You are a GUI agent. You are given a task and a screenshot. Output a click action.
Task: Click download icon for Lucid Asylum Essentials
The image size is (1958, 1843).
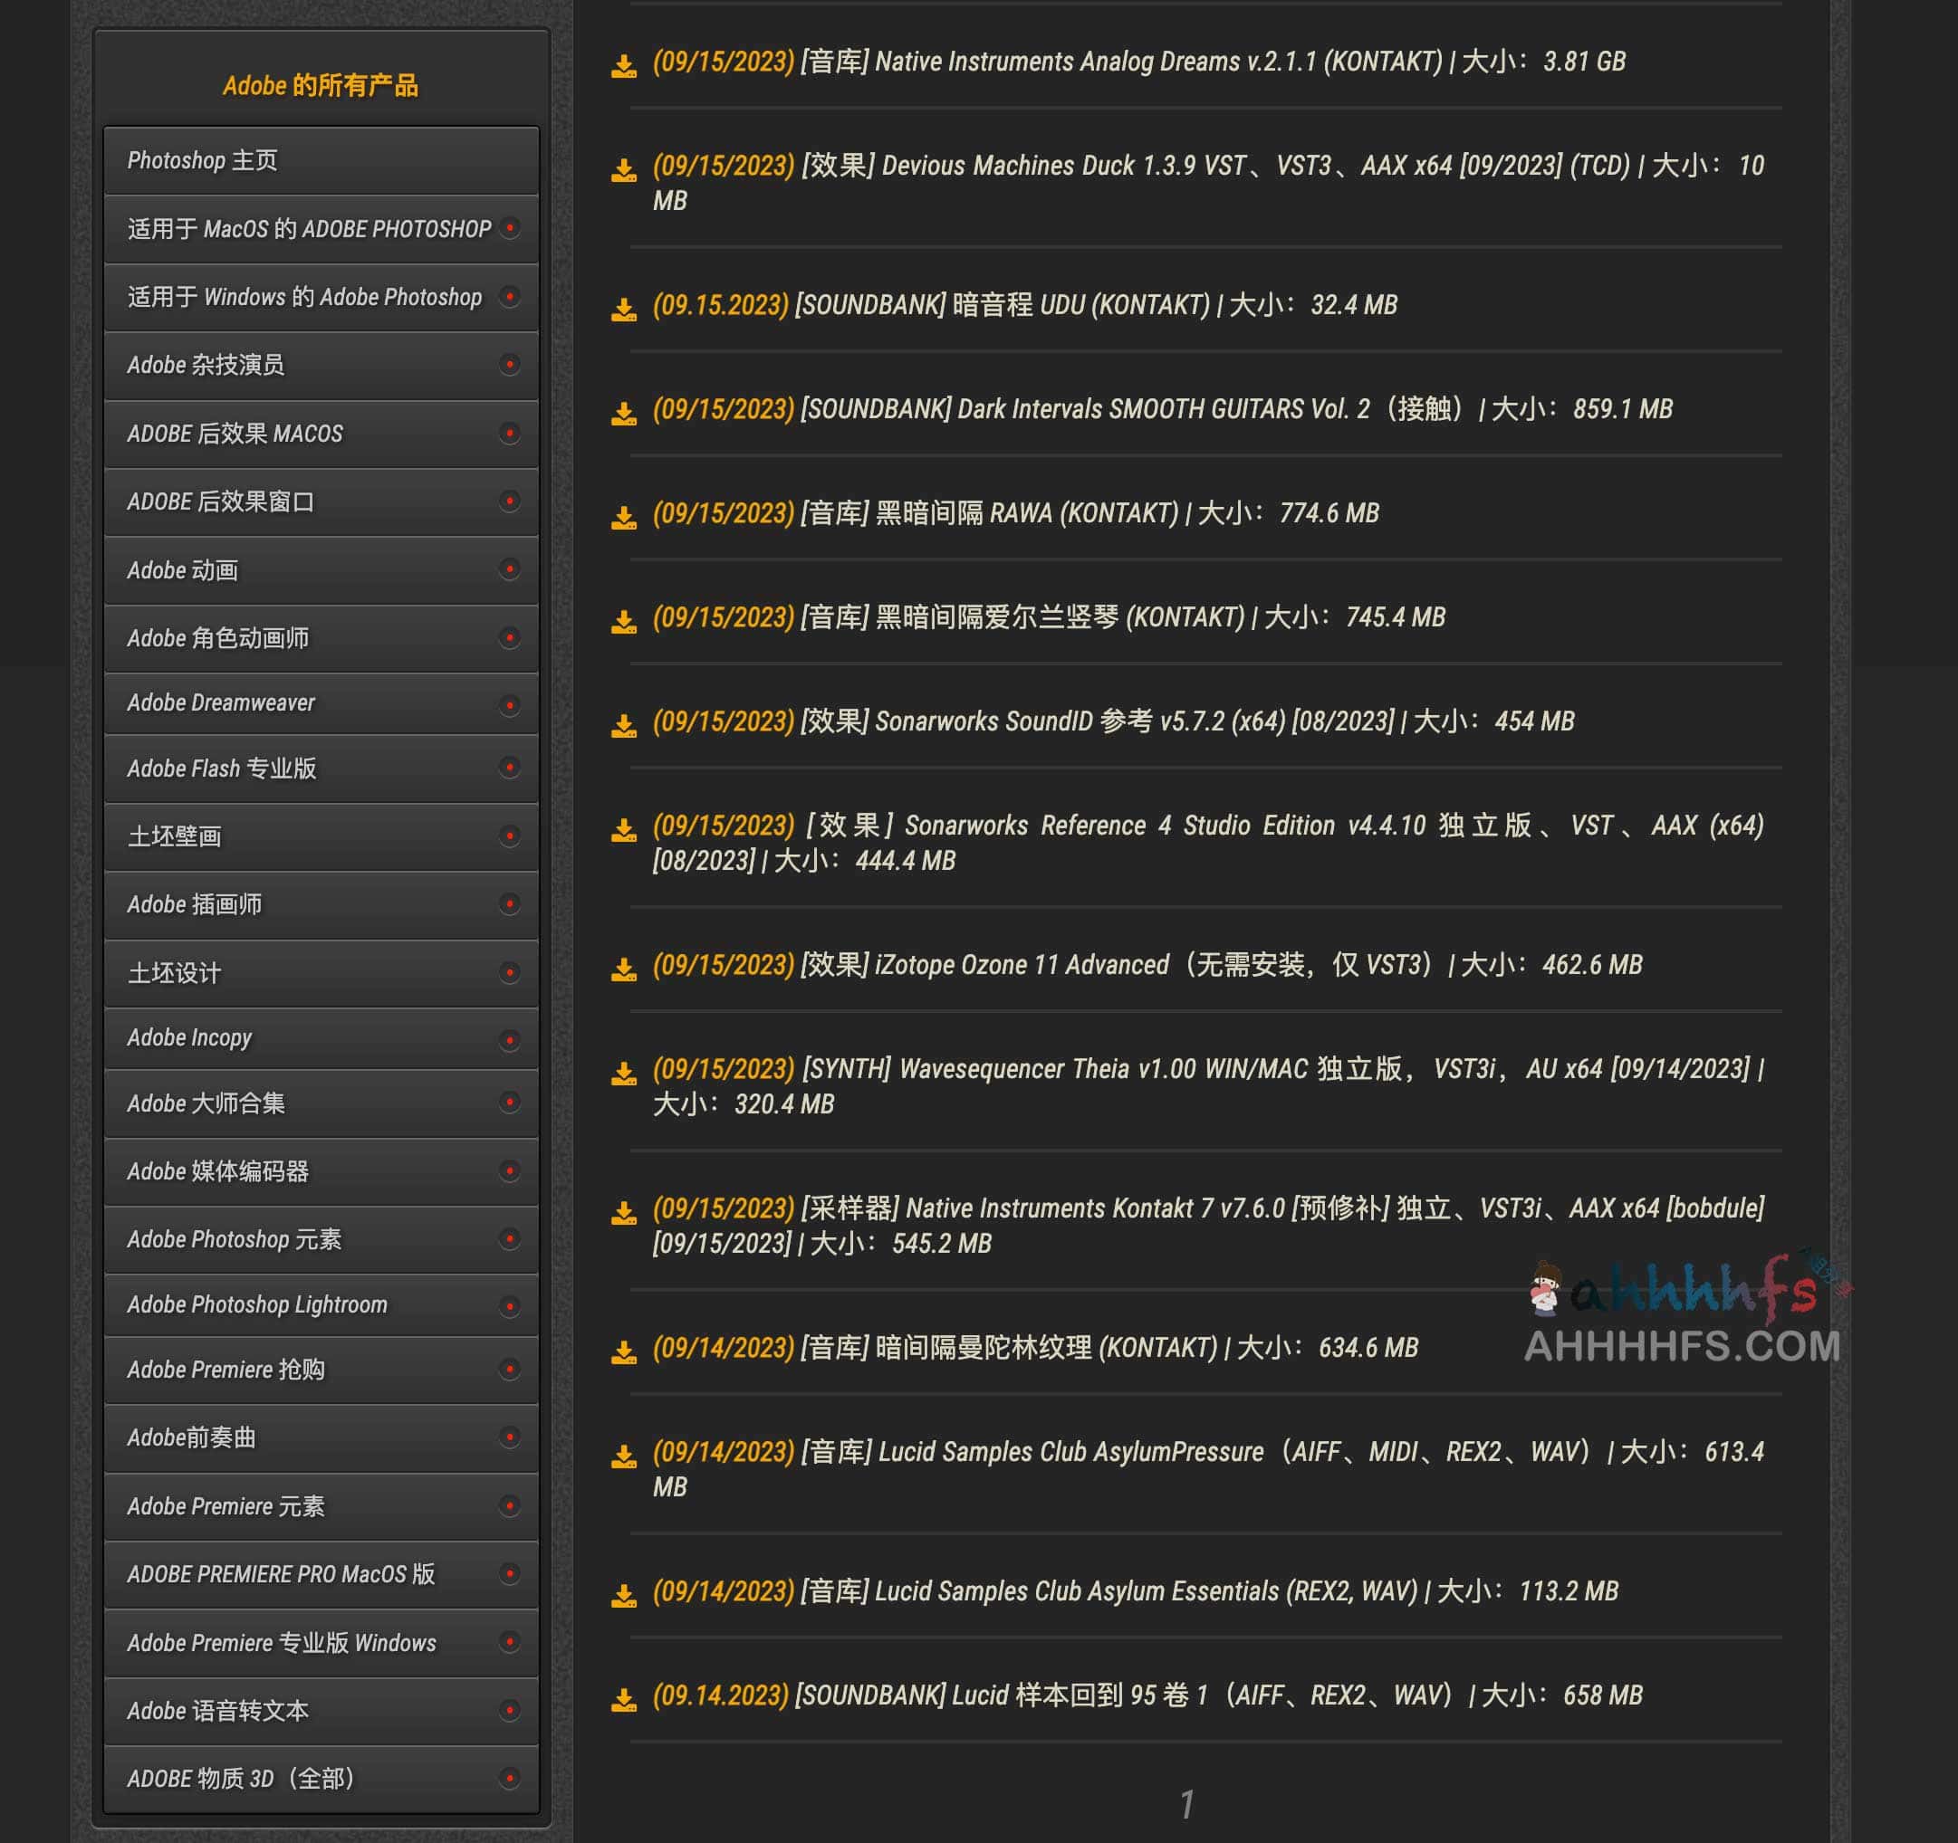pos(623,1596)
